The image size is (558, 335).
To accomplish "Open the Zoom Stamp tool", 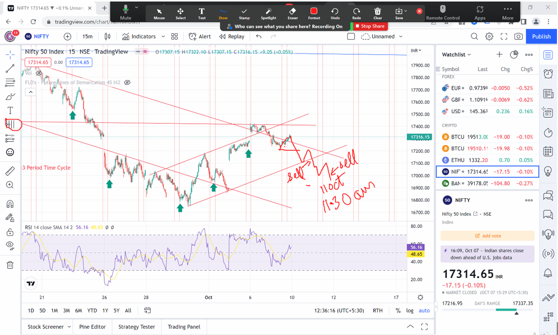I will pos(244,13).
